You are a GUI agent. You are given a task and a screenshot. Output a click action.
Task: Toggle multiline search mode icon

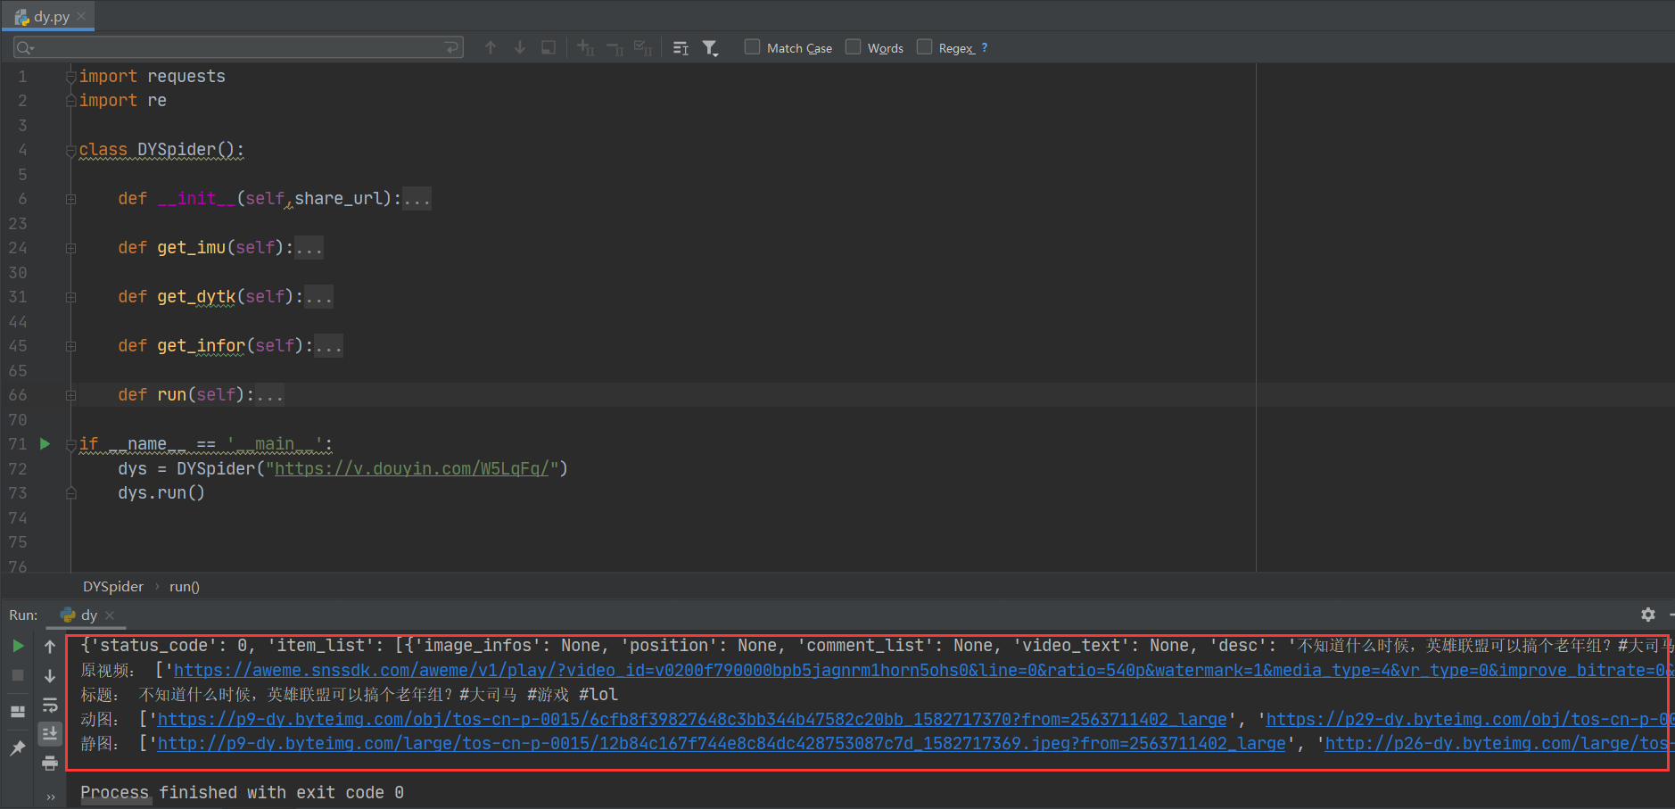pyautogui.click(x=681, y=47)
